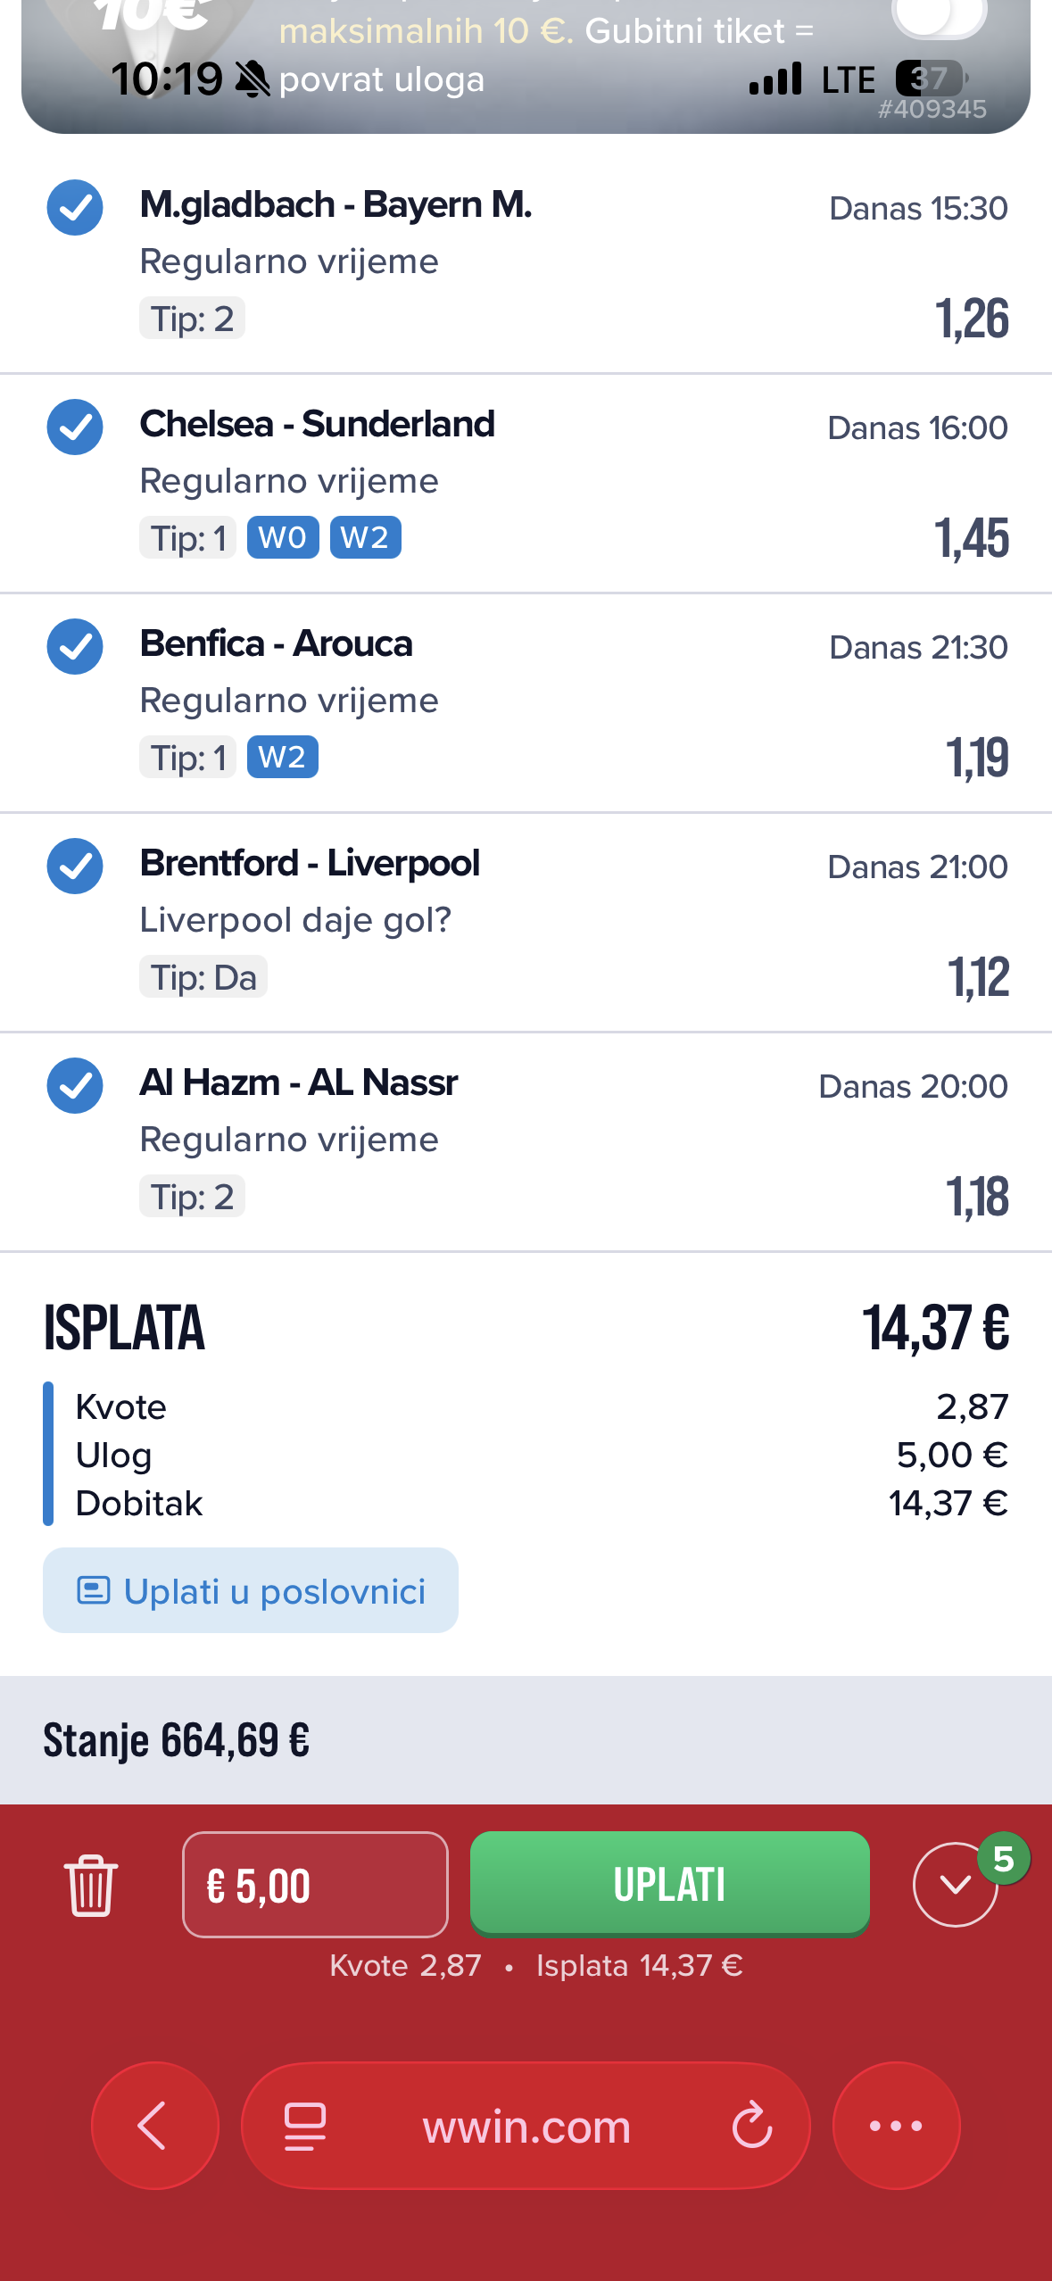
Task: Uncheck the Chelsea - Sunderland selection
Action: click(75, 427)
